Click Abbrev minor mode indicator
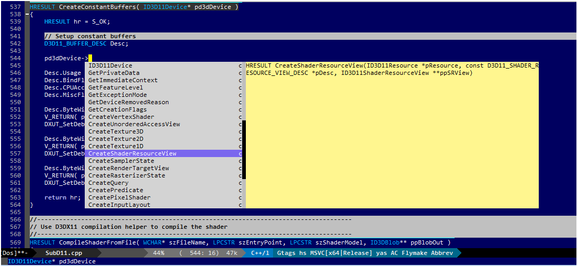The height and width of the screenshot is (267, 578). [441, 253]
